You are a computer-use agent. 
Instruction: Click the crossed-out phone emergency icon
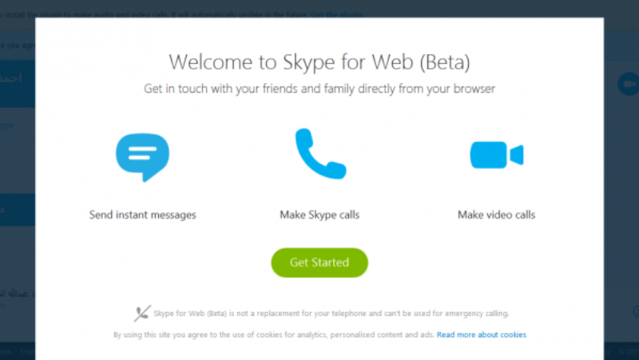pos(142,313)
